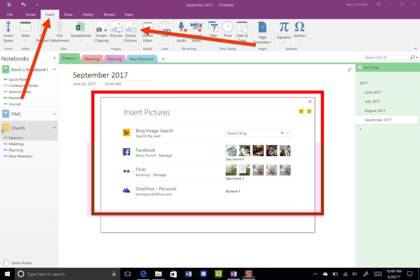Click the Equation pi icon
The width and height of the screenshot is (420, 280).
pyautogui.click(x=284, y=27)
